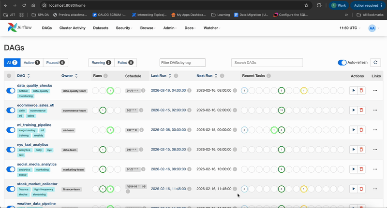Image resolution: width=387 pixels, height=208 pixels.
Task: Open the Docs dropdown
Action: pos(190,28)
